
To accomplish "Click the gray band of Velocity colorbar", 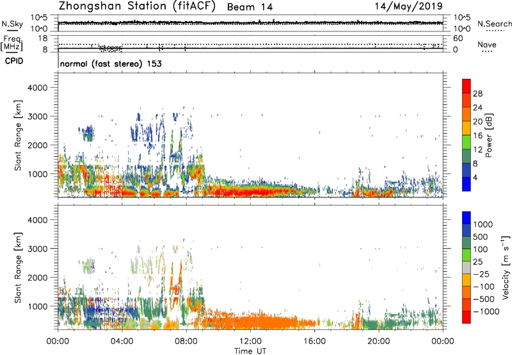I will point(467,267).
